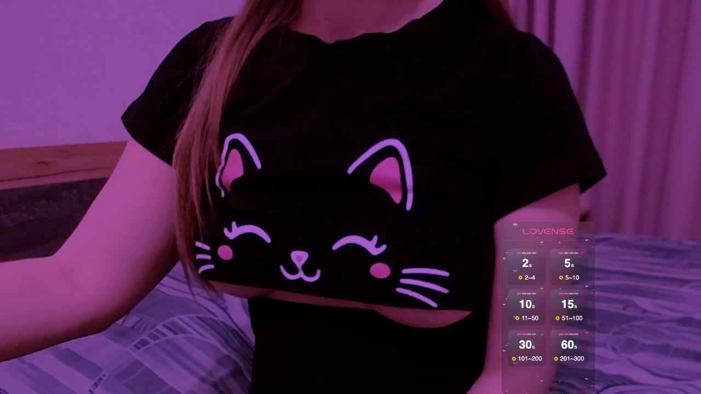Click the intensity bar above 2s
Viewport: 701px width, 394px height.
pyautogui.click(x=526, y=253)
